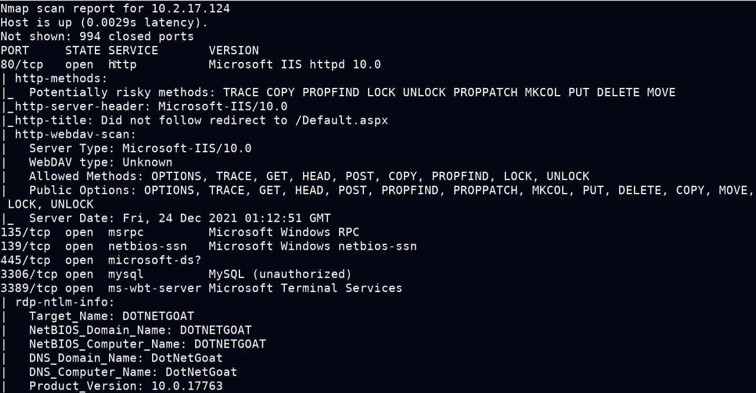
Task: Click the "80/tcp" port entry
Action: click(x=22, y=64)
